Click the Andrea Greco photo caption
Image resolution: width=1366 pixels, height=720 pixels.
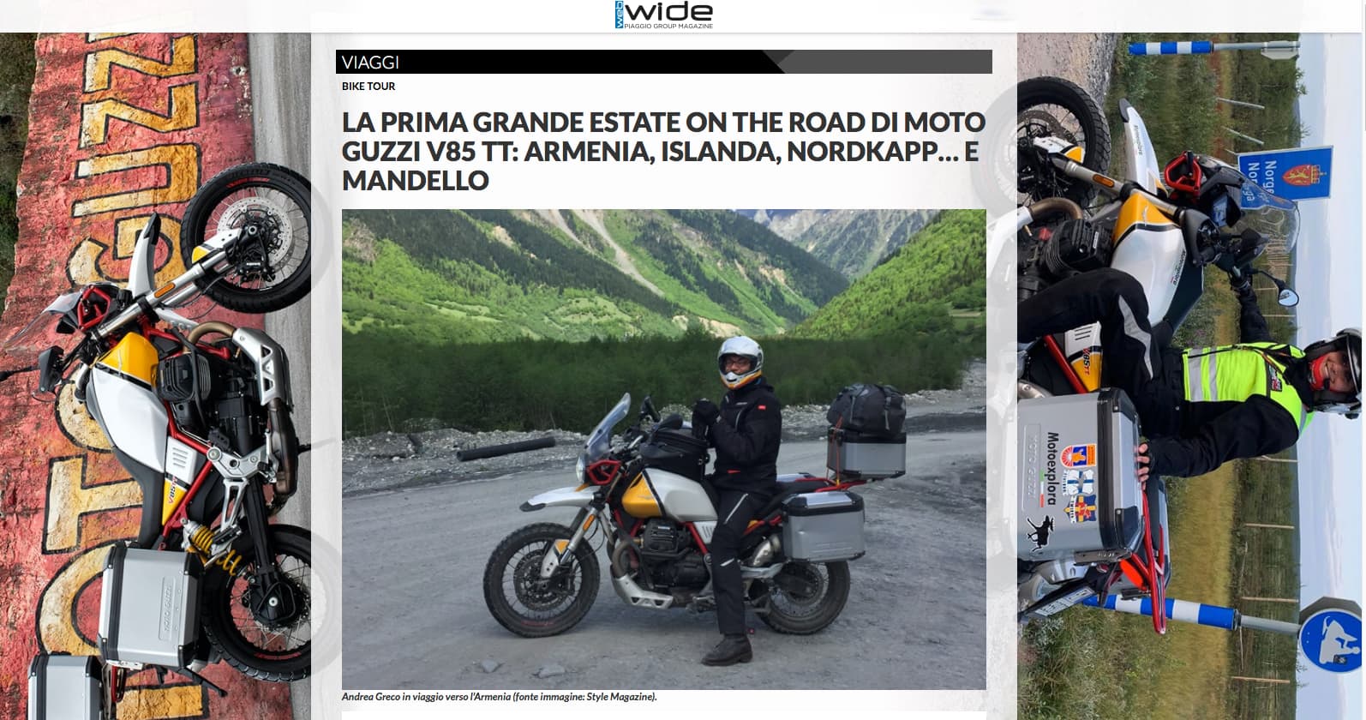point(500,697)
